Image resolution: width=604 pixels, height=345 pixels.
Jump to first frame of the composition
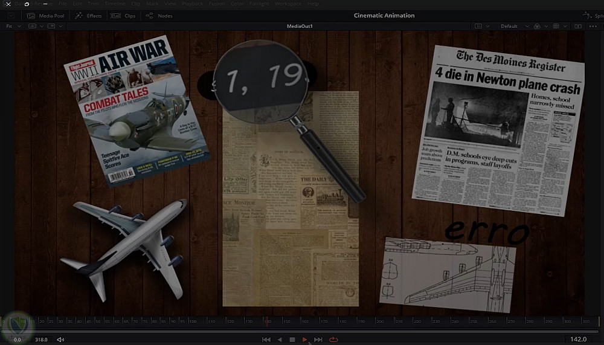coord(266,340)
